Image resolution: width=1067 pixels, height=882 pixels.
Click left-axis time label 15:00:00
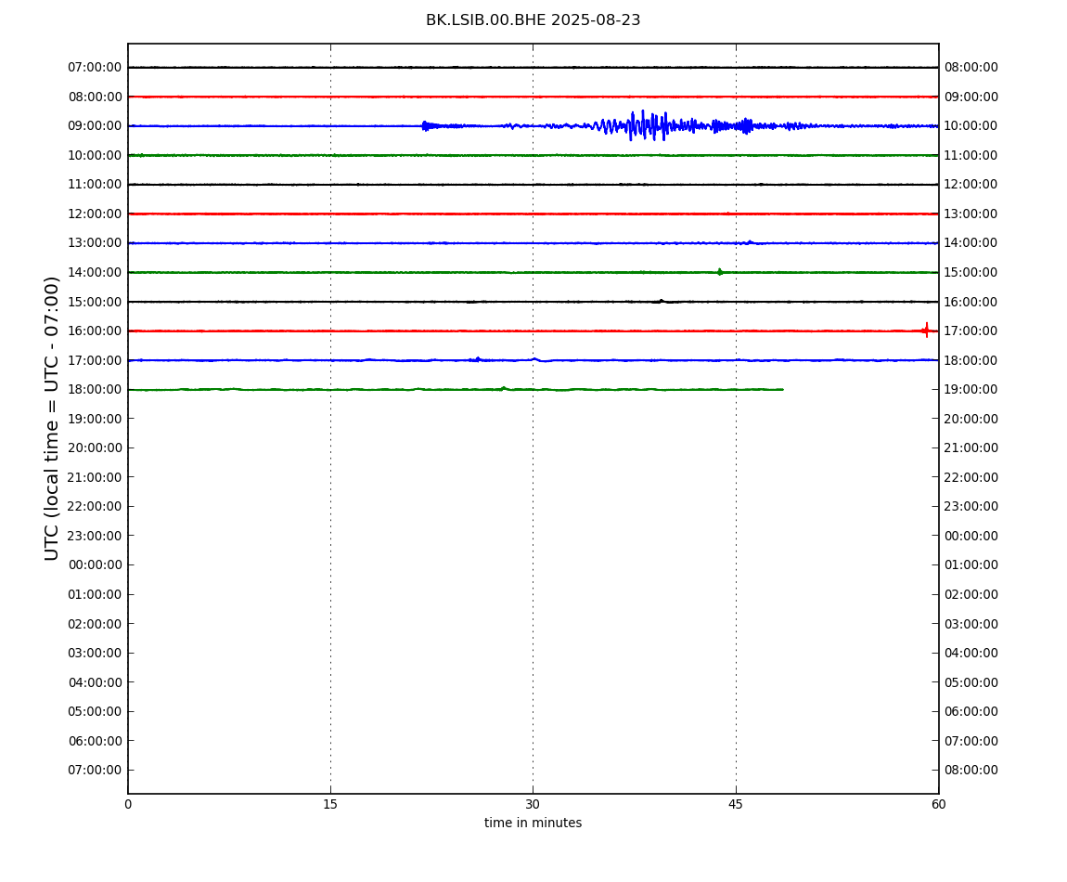tap(96, 302)
